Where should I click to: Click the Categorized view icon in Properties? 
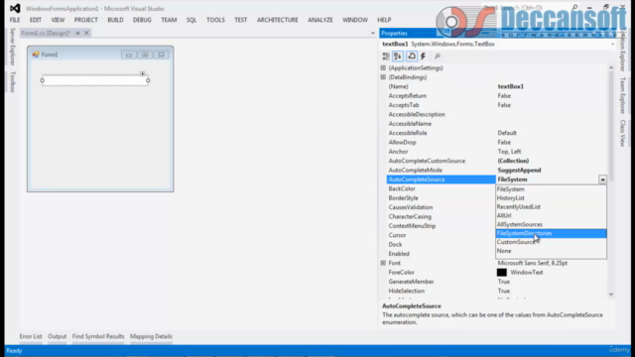click(x=386, y=57)
